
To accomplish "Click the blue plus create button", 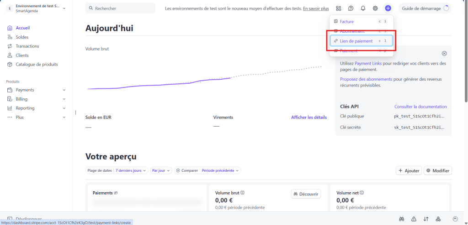I will click(x=388, y=8).
